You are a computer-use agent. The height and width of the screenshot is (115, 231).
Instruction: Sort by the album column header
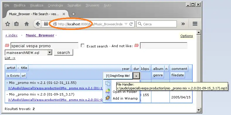click(x=158, y=69)
